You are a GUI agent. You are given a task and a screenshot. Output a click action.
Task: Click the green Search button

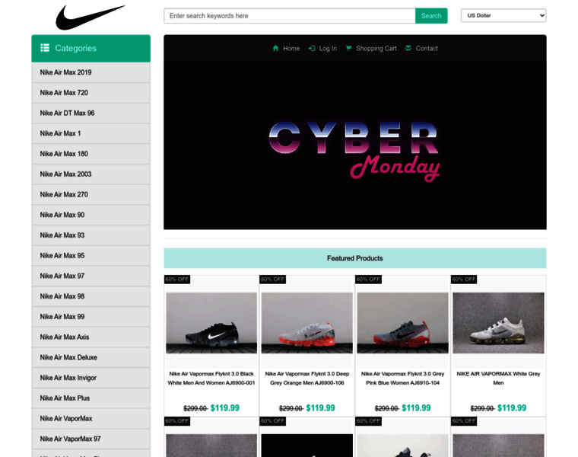coord(431,16)
